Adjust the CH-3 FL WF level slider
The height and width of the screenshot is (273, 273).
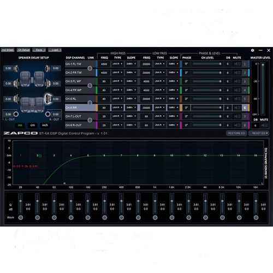207,81
